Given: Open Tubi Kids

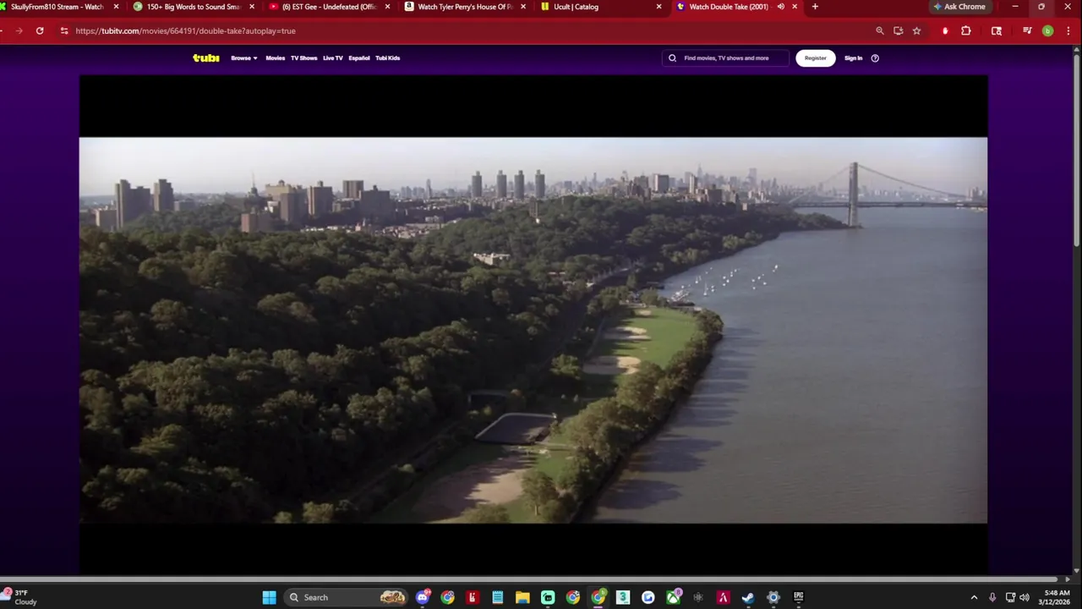Looking at the screenshot, I should pyautogui.click(x=387, y=58).
